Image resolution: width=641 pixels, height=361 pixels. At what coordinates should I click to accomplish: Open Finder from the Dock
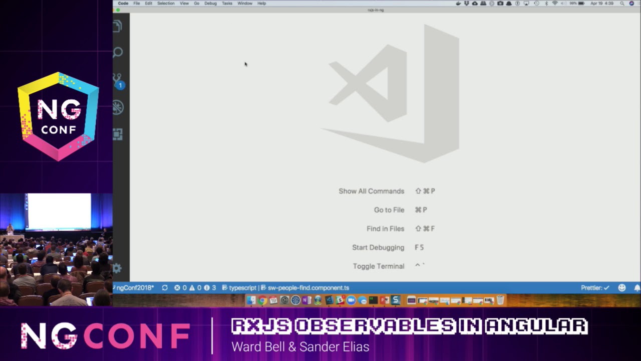tap(251, 300)
